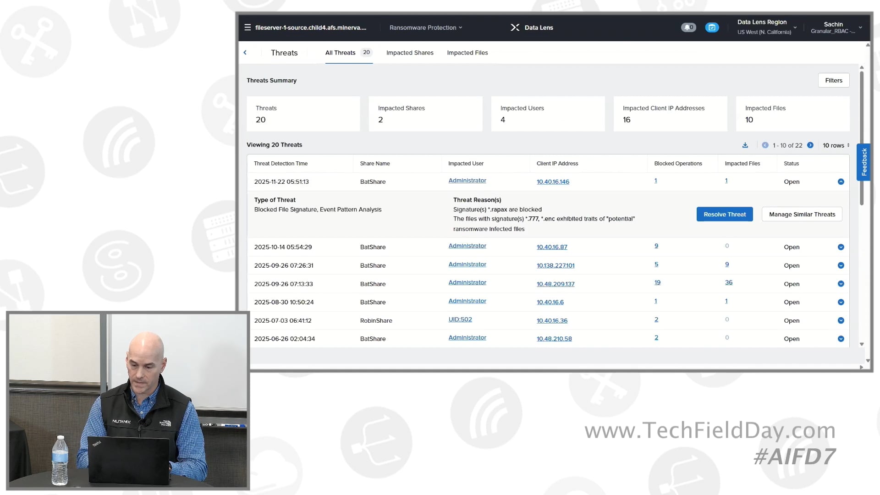
Task: Expand the 2025-10-14 threat row details
Action: (x=841, y=247)
